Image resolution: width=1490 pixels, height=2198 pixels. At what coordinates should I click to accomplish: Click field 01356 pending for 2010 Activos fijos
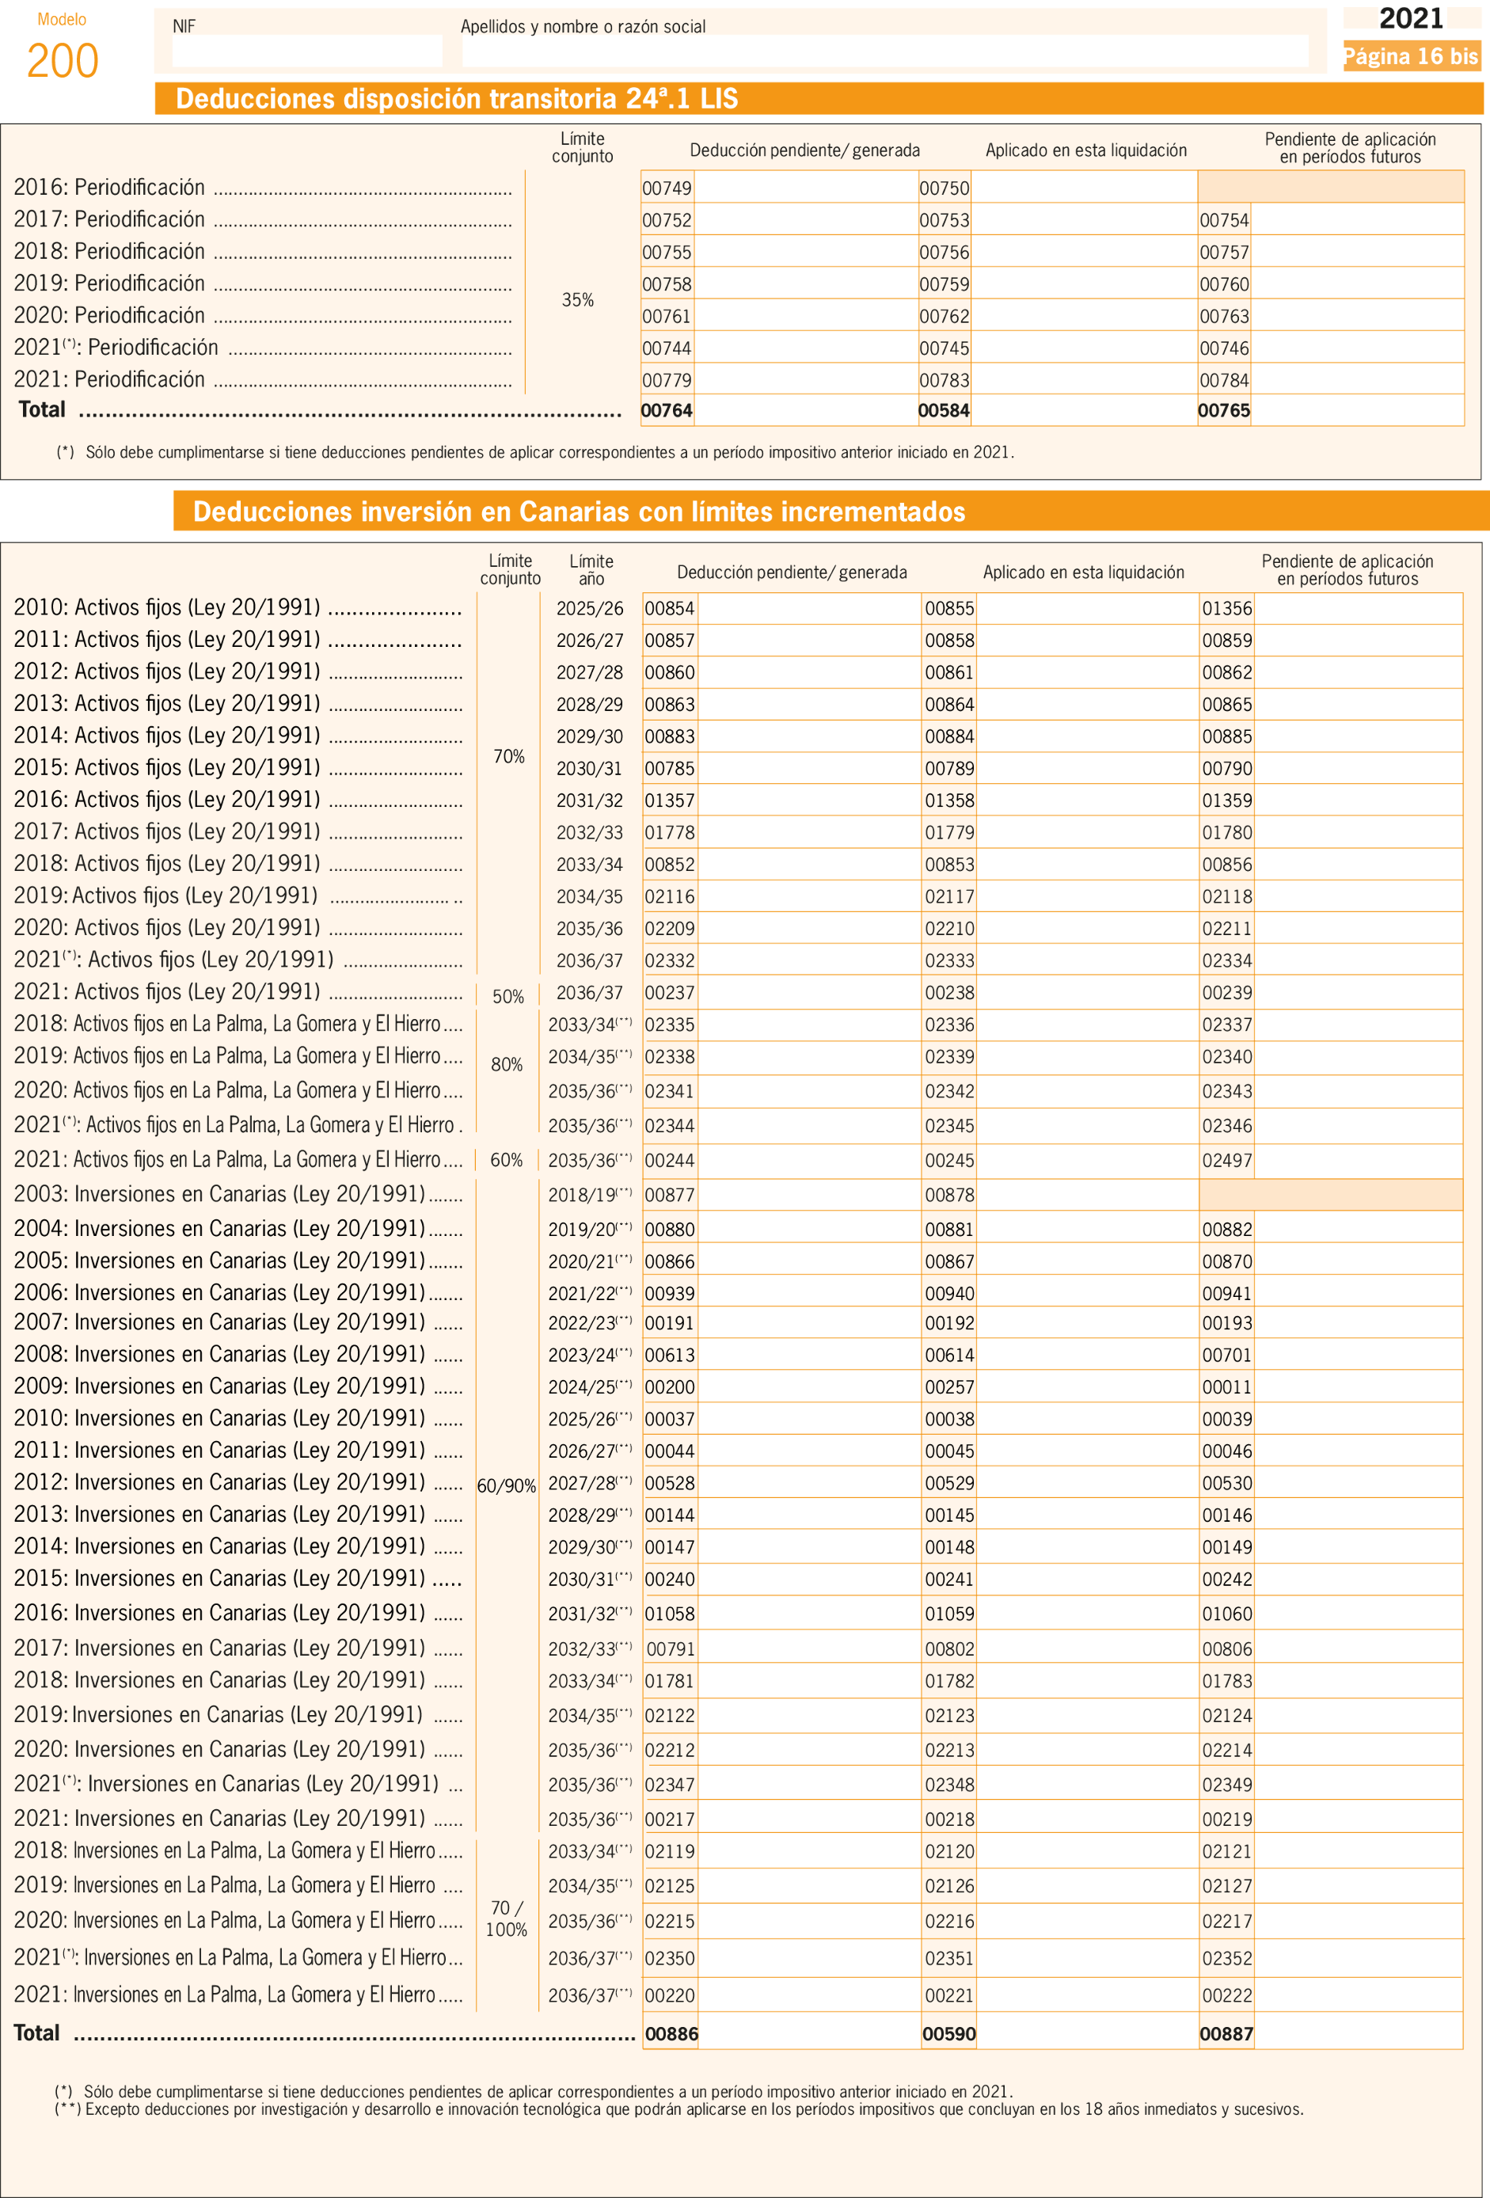(x=1358, y=608)
